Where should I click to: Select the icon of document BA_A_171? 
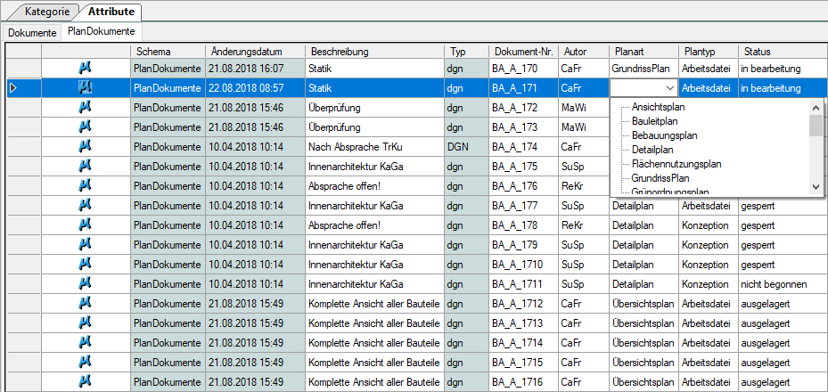[x=86, y=87]
